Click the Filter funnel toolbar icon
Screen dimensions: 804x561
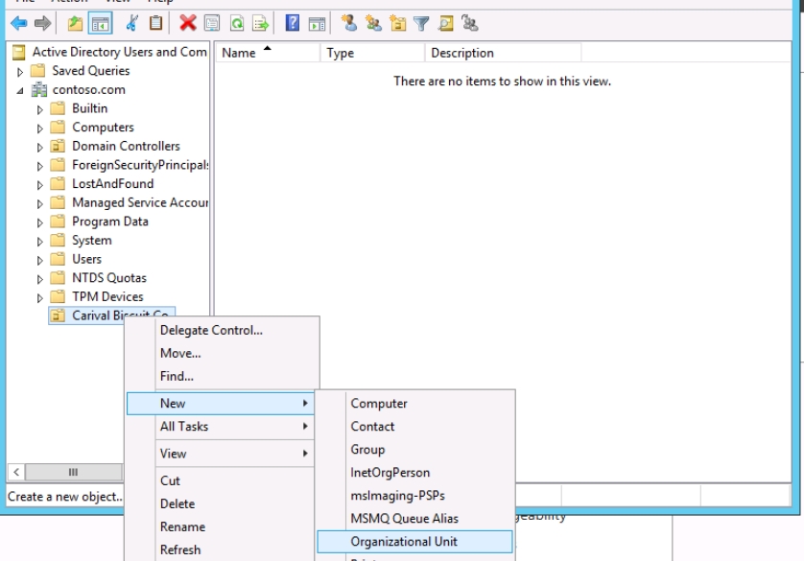pyautogui.click(x=421, y=23)
